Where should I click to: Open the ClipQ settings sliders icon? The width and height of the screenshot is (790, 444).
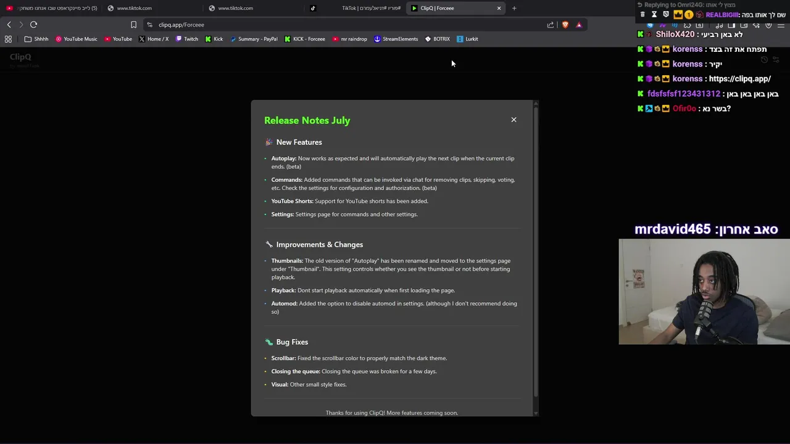(776, 60)
